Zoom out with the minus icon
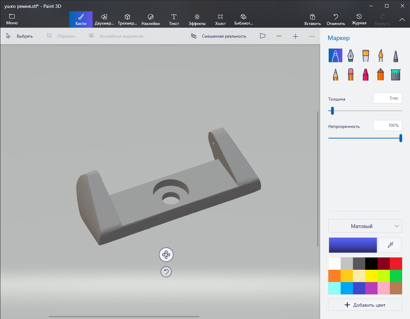410x319 pixels. (x=279, y=36)
